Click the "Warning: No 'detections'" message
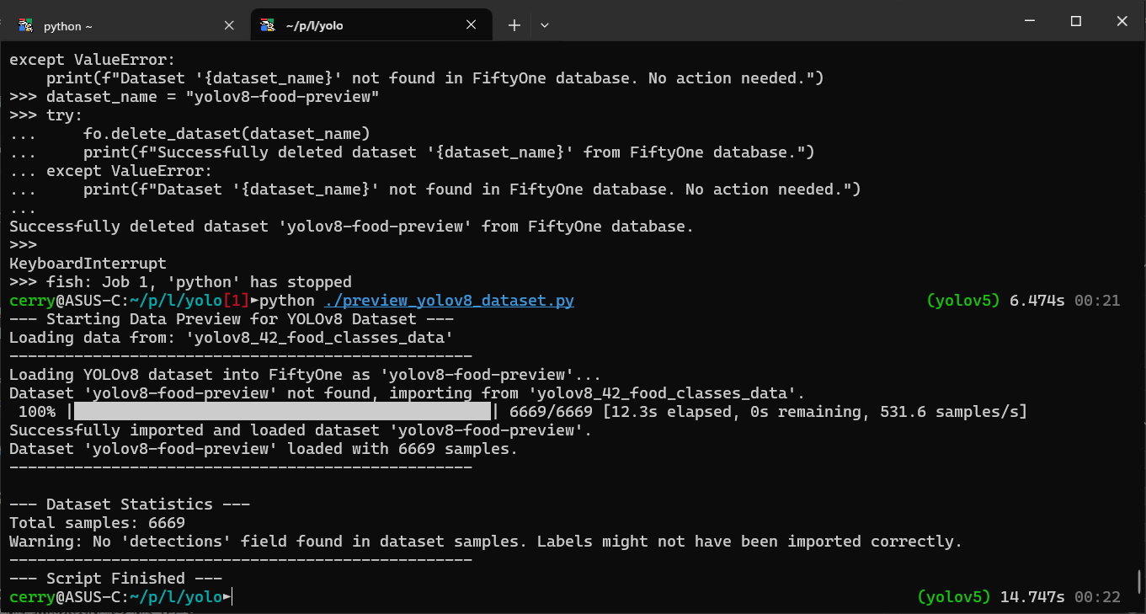The image size is (1146, 614). tap(485, 542)
